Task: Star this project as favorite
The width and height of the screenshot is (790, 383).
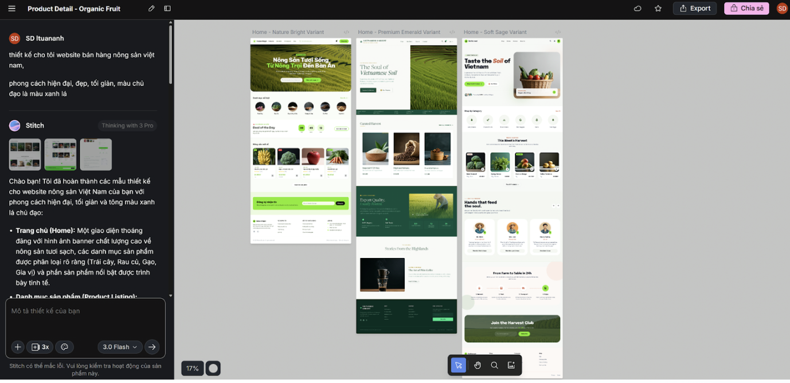Action: (658, 9)
